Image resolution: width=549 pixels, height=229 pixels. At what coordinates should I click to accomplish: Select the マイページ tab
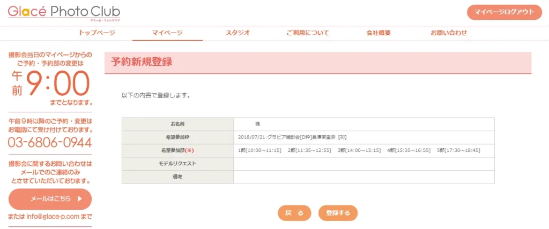click(167, 33)
